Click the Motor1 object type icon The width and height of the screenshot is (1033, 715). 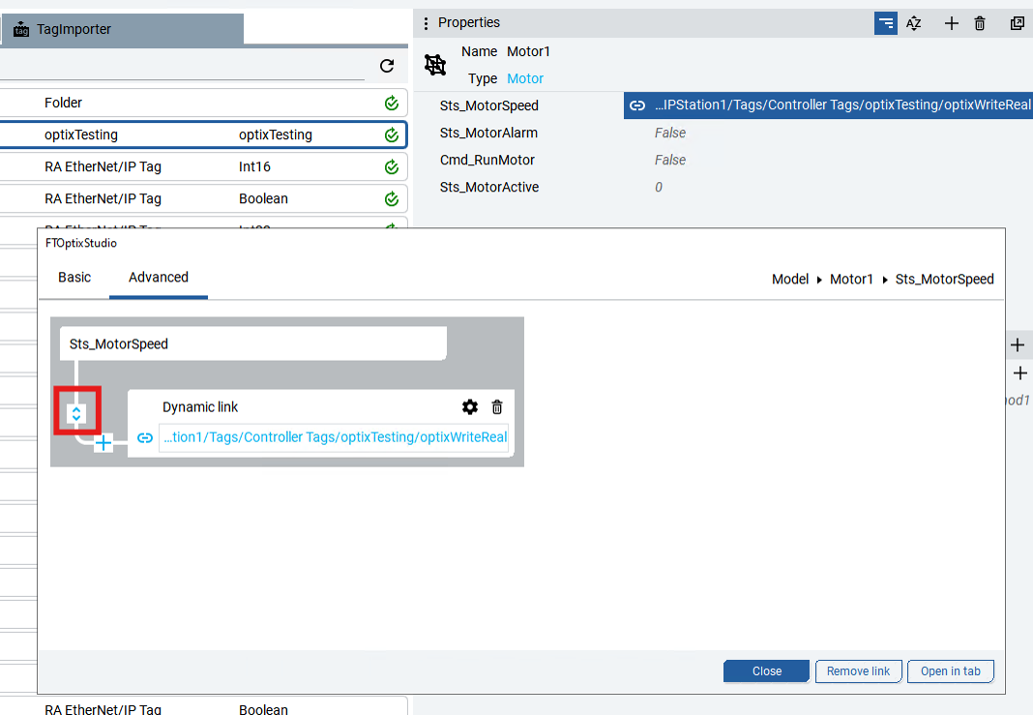click(435, 65)
